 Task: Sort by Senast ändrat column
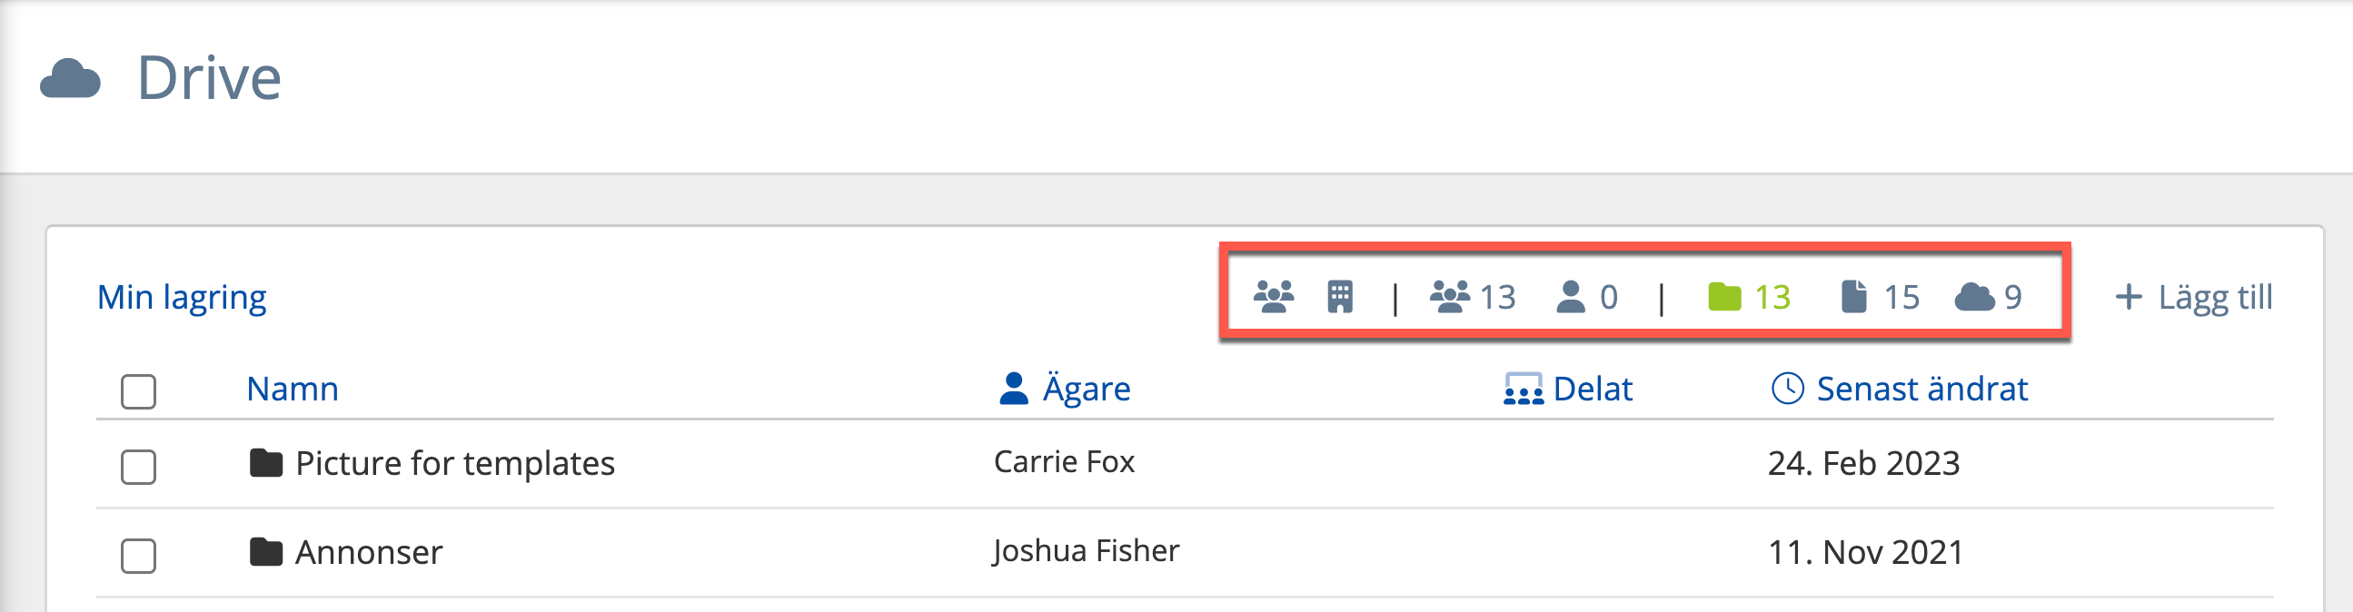click(x=1921, y=390)
